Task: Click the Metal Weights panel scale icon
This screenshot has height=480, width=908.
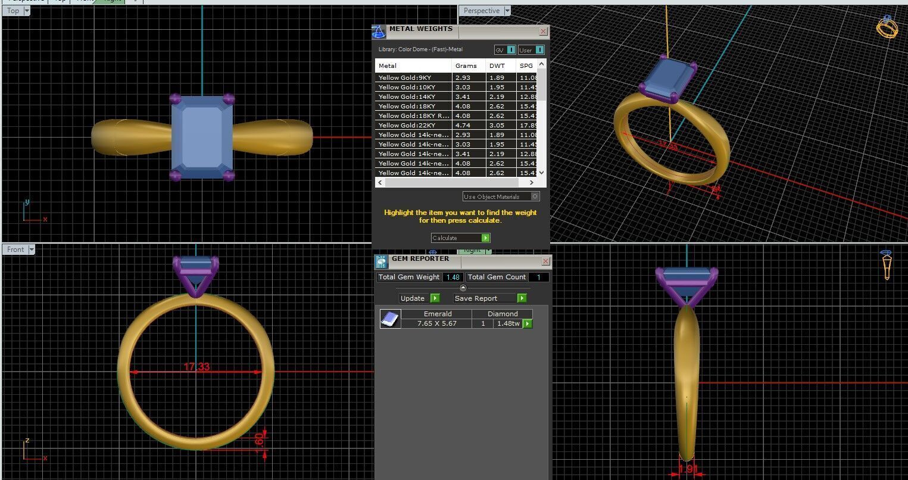Action: point(379,32)
